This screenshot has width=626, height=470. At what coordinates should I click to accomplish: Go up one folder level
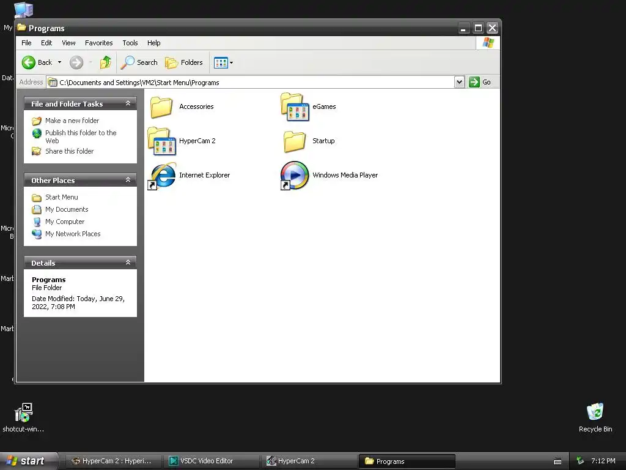click(x=106, y=62)
